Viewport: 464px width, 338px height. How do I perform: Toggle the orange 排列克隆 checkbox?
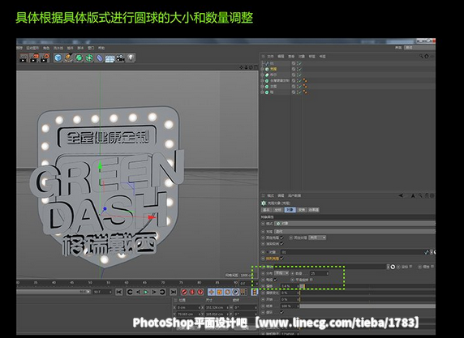pyautogui.click(x=281, y=259)
